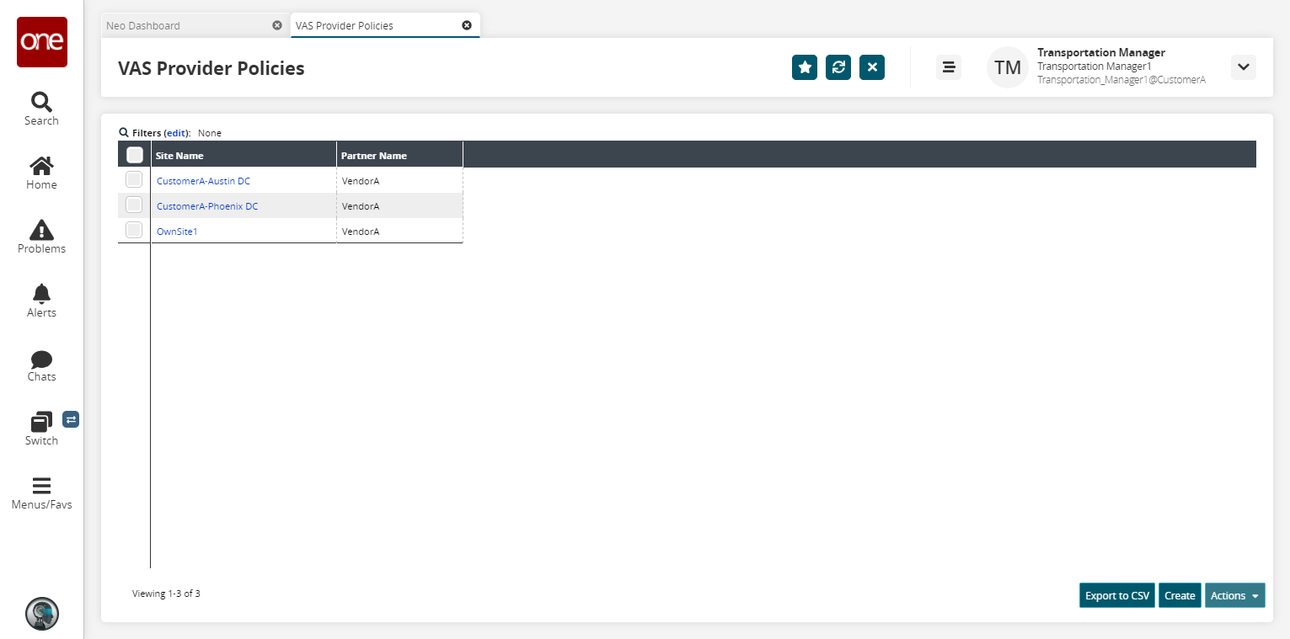
Task: Show Alerts notifications
Action: 41,301
